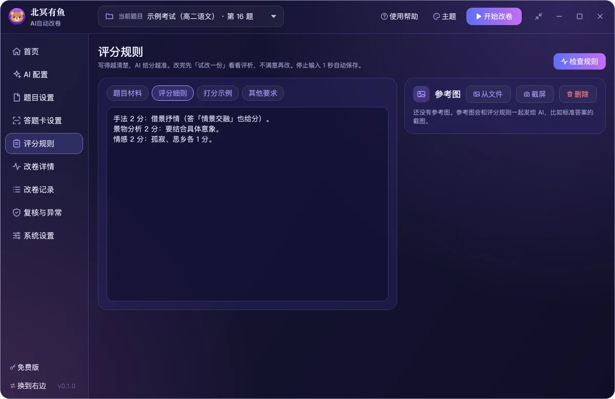
Task: Click the 参考图 image icon
Action: coord(421,94)
